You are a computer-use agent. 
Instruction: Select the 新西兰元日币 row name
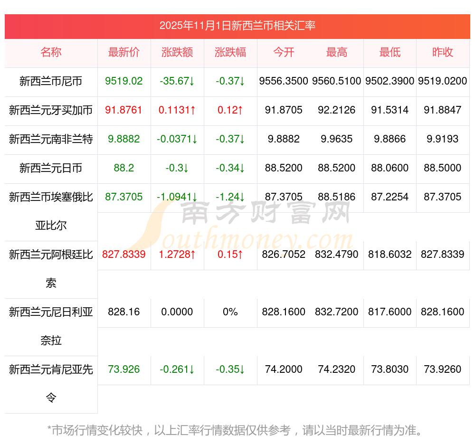coord(51,168)
